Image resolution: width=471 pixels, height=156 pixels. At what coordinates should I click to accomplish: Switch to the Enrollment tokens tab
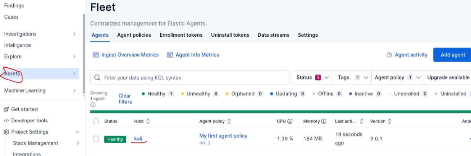coord(181,35)
